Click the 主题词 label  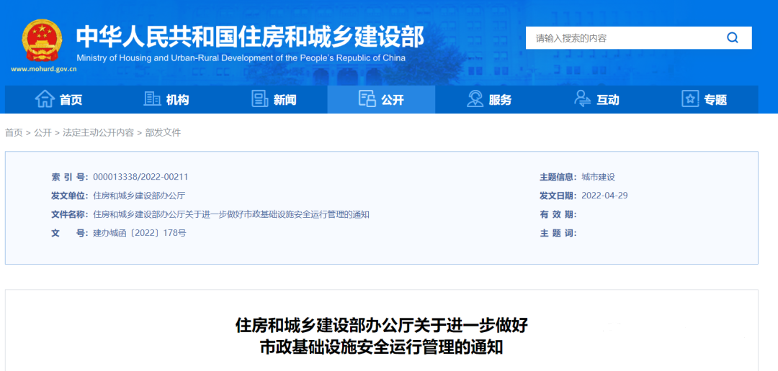click(x=559, y=233)
